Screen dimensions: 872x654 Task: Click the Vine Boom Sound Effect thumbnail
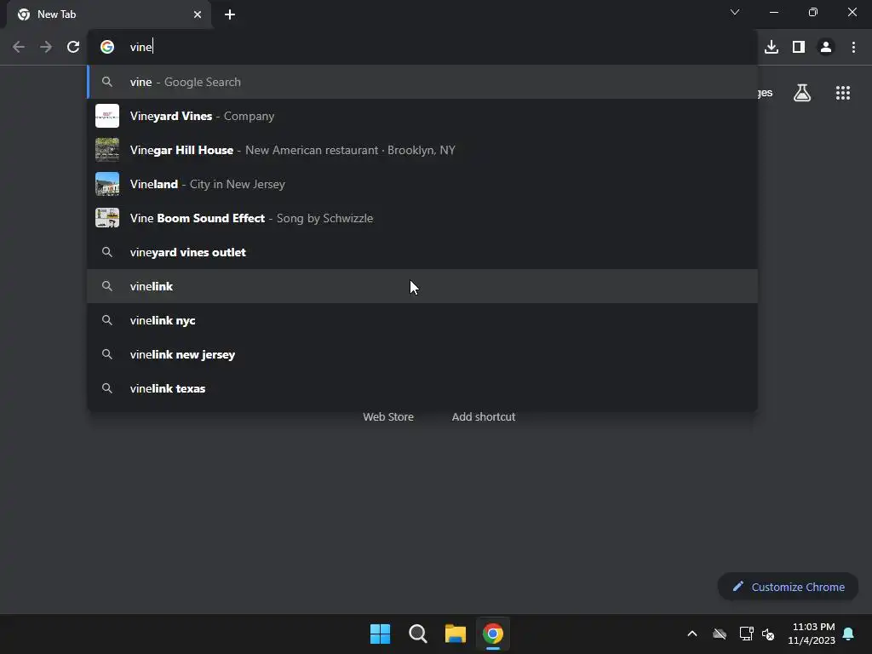pyautogui.click(x=107, y=218)
